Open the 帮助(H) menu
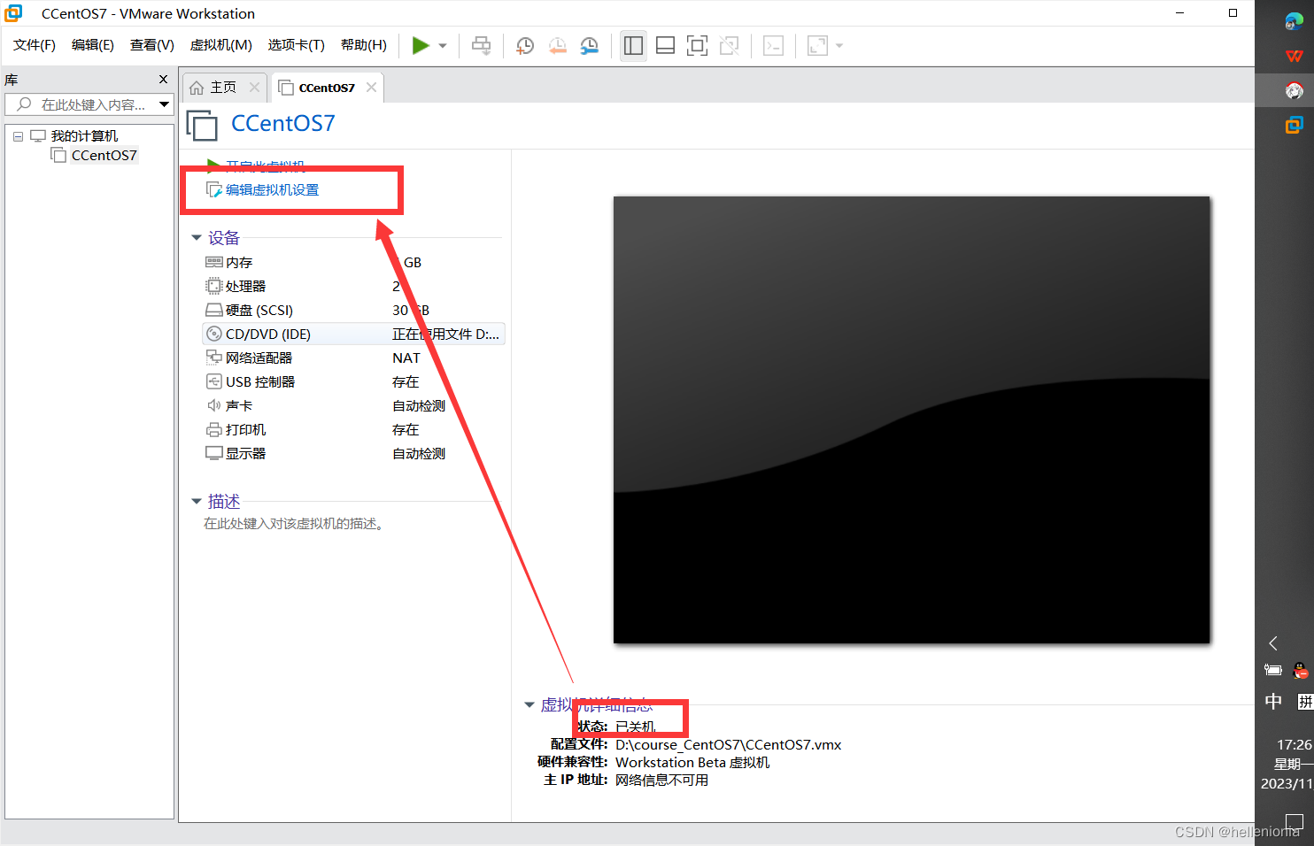Screen dimensions: 1314x846 [x=364, y=45]
